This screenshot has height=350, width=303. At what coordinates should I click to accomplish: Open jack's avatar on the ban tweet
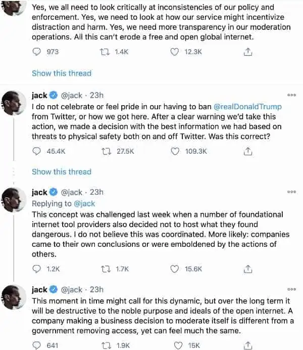[14, 103]
